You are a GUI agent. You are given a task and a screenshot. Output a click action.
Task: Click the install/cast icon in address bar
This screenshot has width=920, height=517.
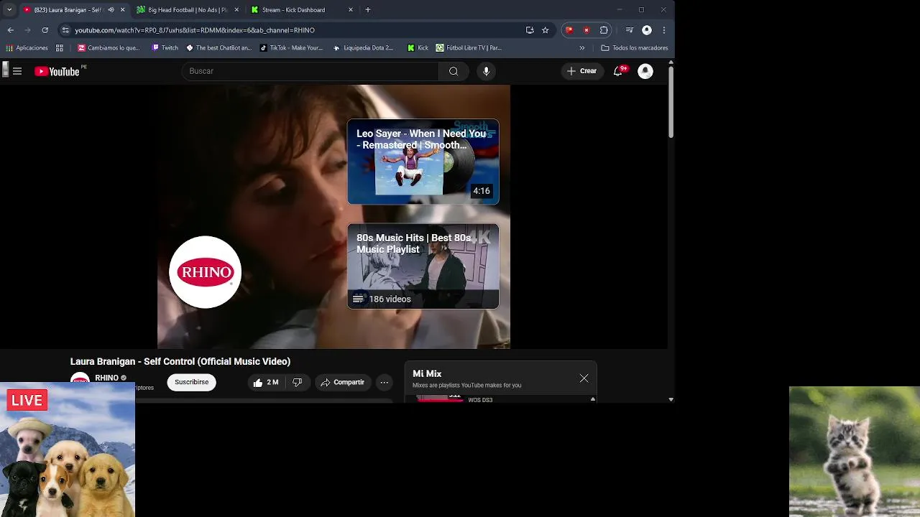530,30
